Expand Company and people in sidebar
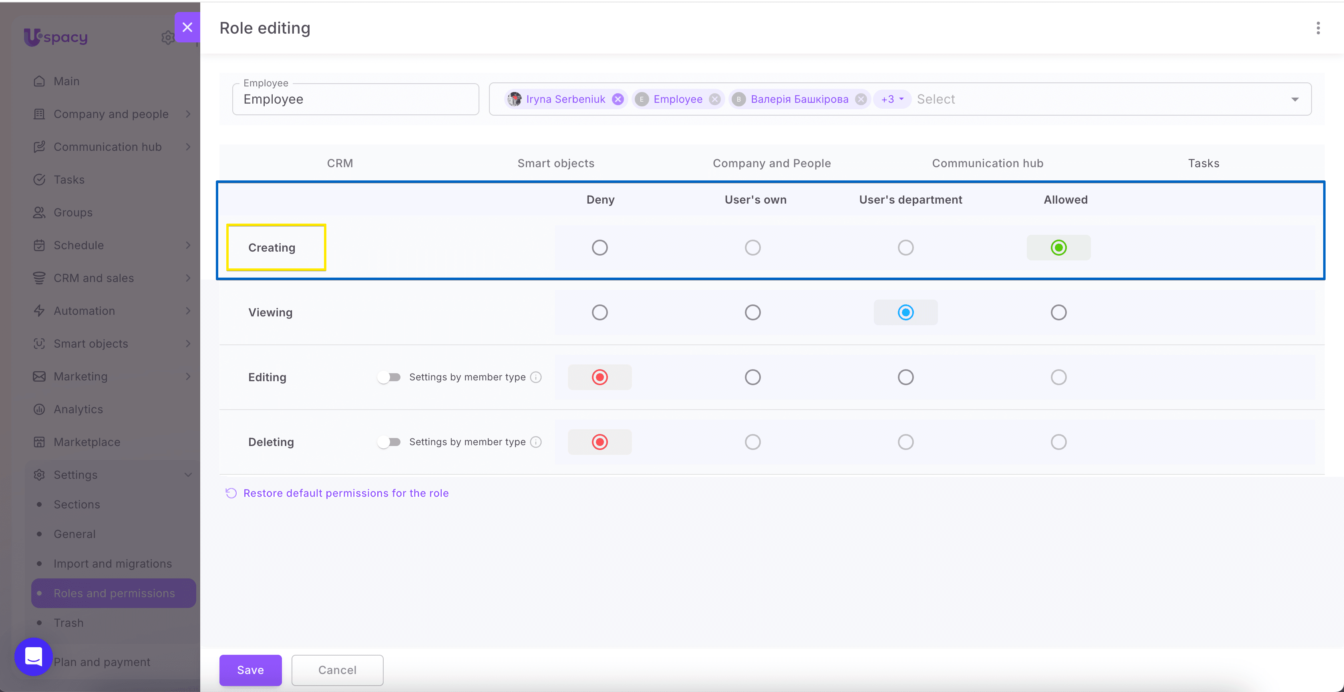The width and height of the screenshot is (1344, 692). (x=188, y=114)
